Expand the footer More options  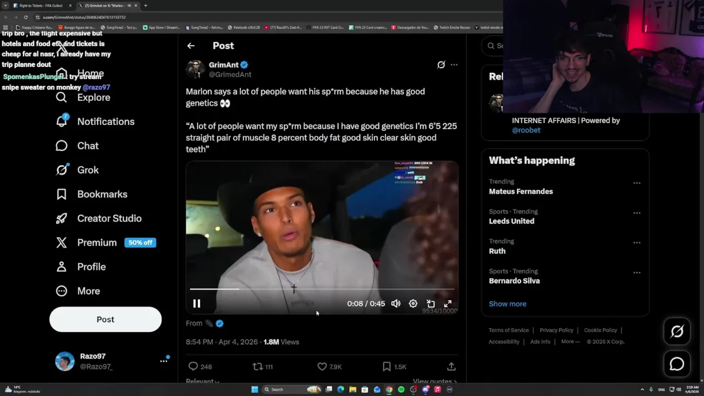click(x=570, y=342)
